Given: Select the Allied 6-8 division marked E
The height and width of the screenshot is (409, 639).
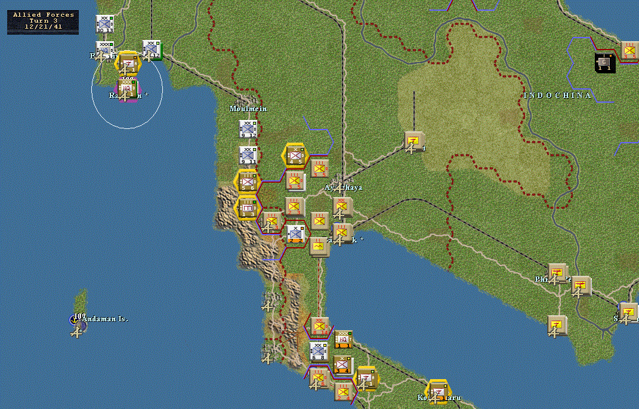Looking at the screenshot, I should point(319,352).
